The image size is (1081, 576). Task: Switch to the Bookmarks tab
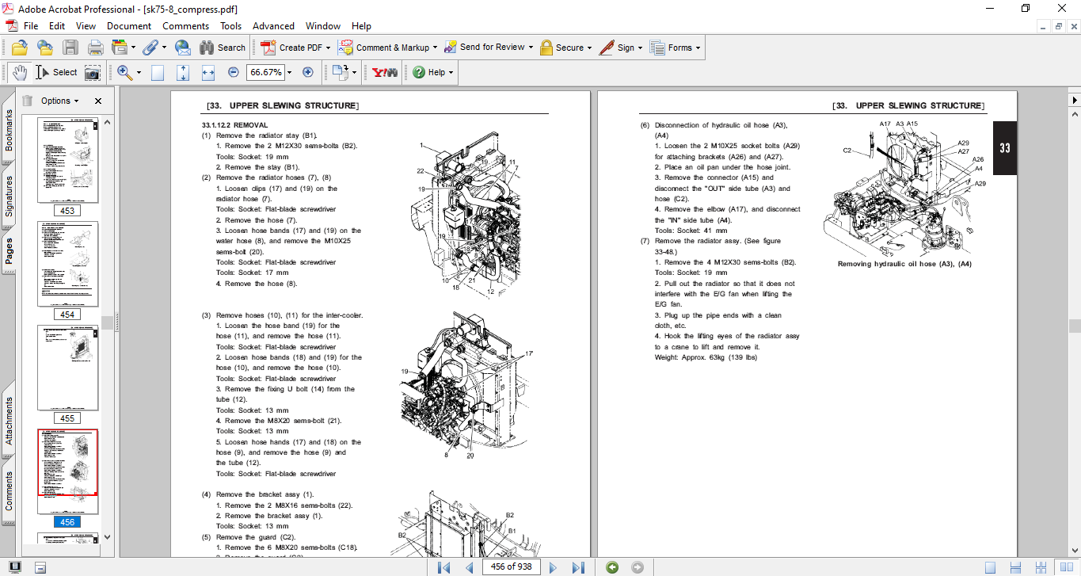[x=9, y=130]
